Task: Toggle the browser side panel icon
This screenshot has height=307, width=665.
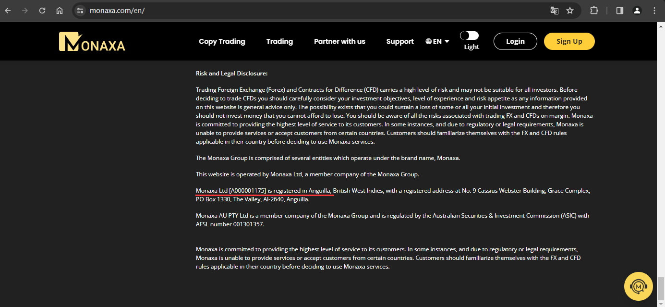Action: tap(620, 11)
